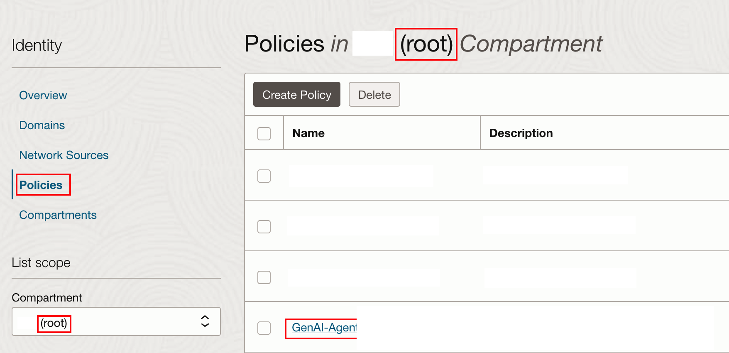Open the GenAI-Agent policy link
Viewport: 729px width, 353px height.
(323, 328)
